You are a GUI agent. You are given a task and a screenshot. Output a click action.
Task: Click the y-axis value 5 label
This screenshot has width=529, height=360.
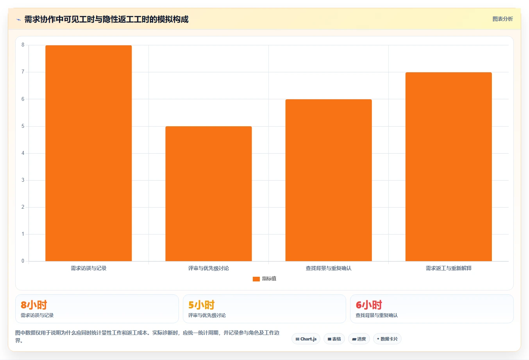[x=23, y=126]
